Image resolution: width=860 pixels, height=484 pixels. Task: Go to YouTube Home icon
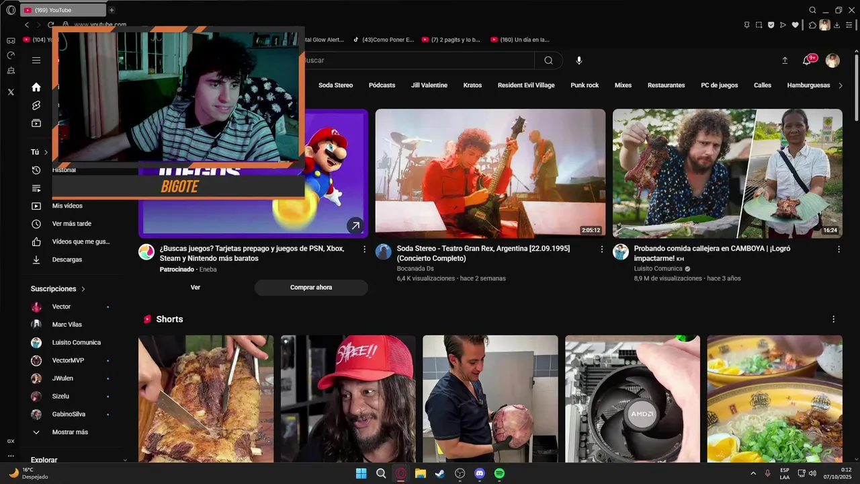[x=36, y=87]
